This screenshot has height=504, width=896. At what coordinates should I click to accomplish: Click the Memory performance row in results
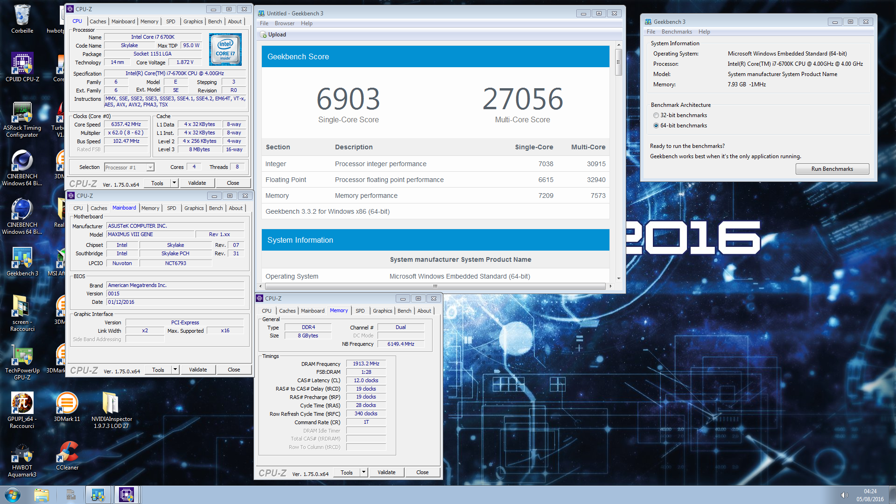435,196
